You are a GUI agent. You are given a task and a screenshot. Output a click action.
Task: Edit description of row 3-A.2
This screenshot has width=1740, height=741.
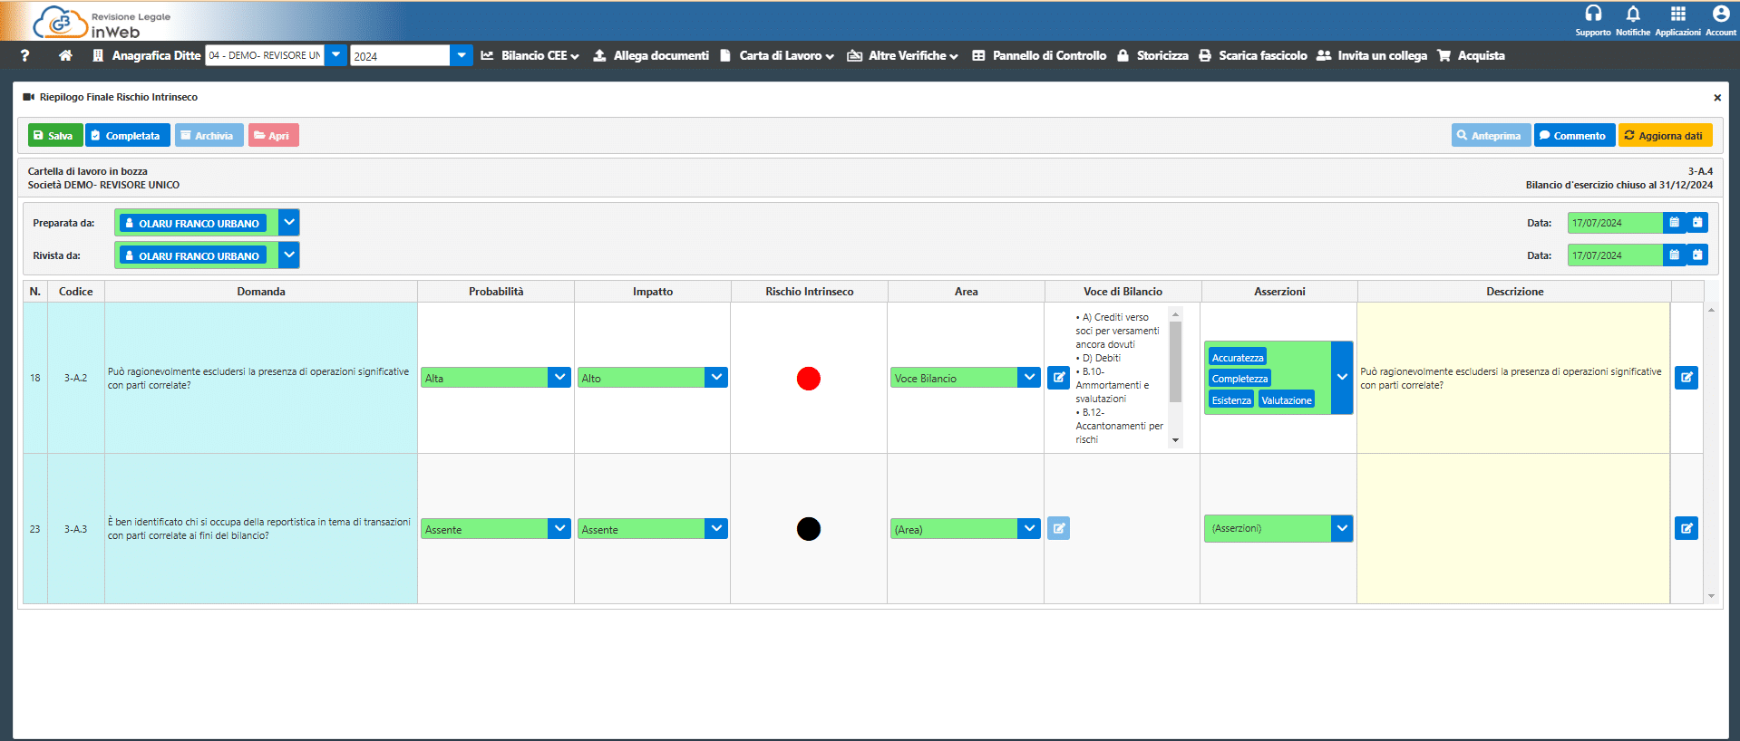click(1687, 378)
